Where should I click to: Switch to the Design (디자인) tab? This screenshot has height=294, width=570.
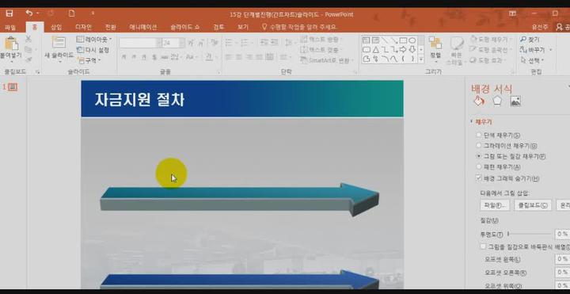83,27
